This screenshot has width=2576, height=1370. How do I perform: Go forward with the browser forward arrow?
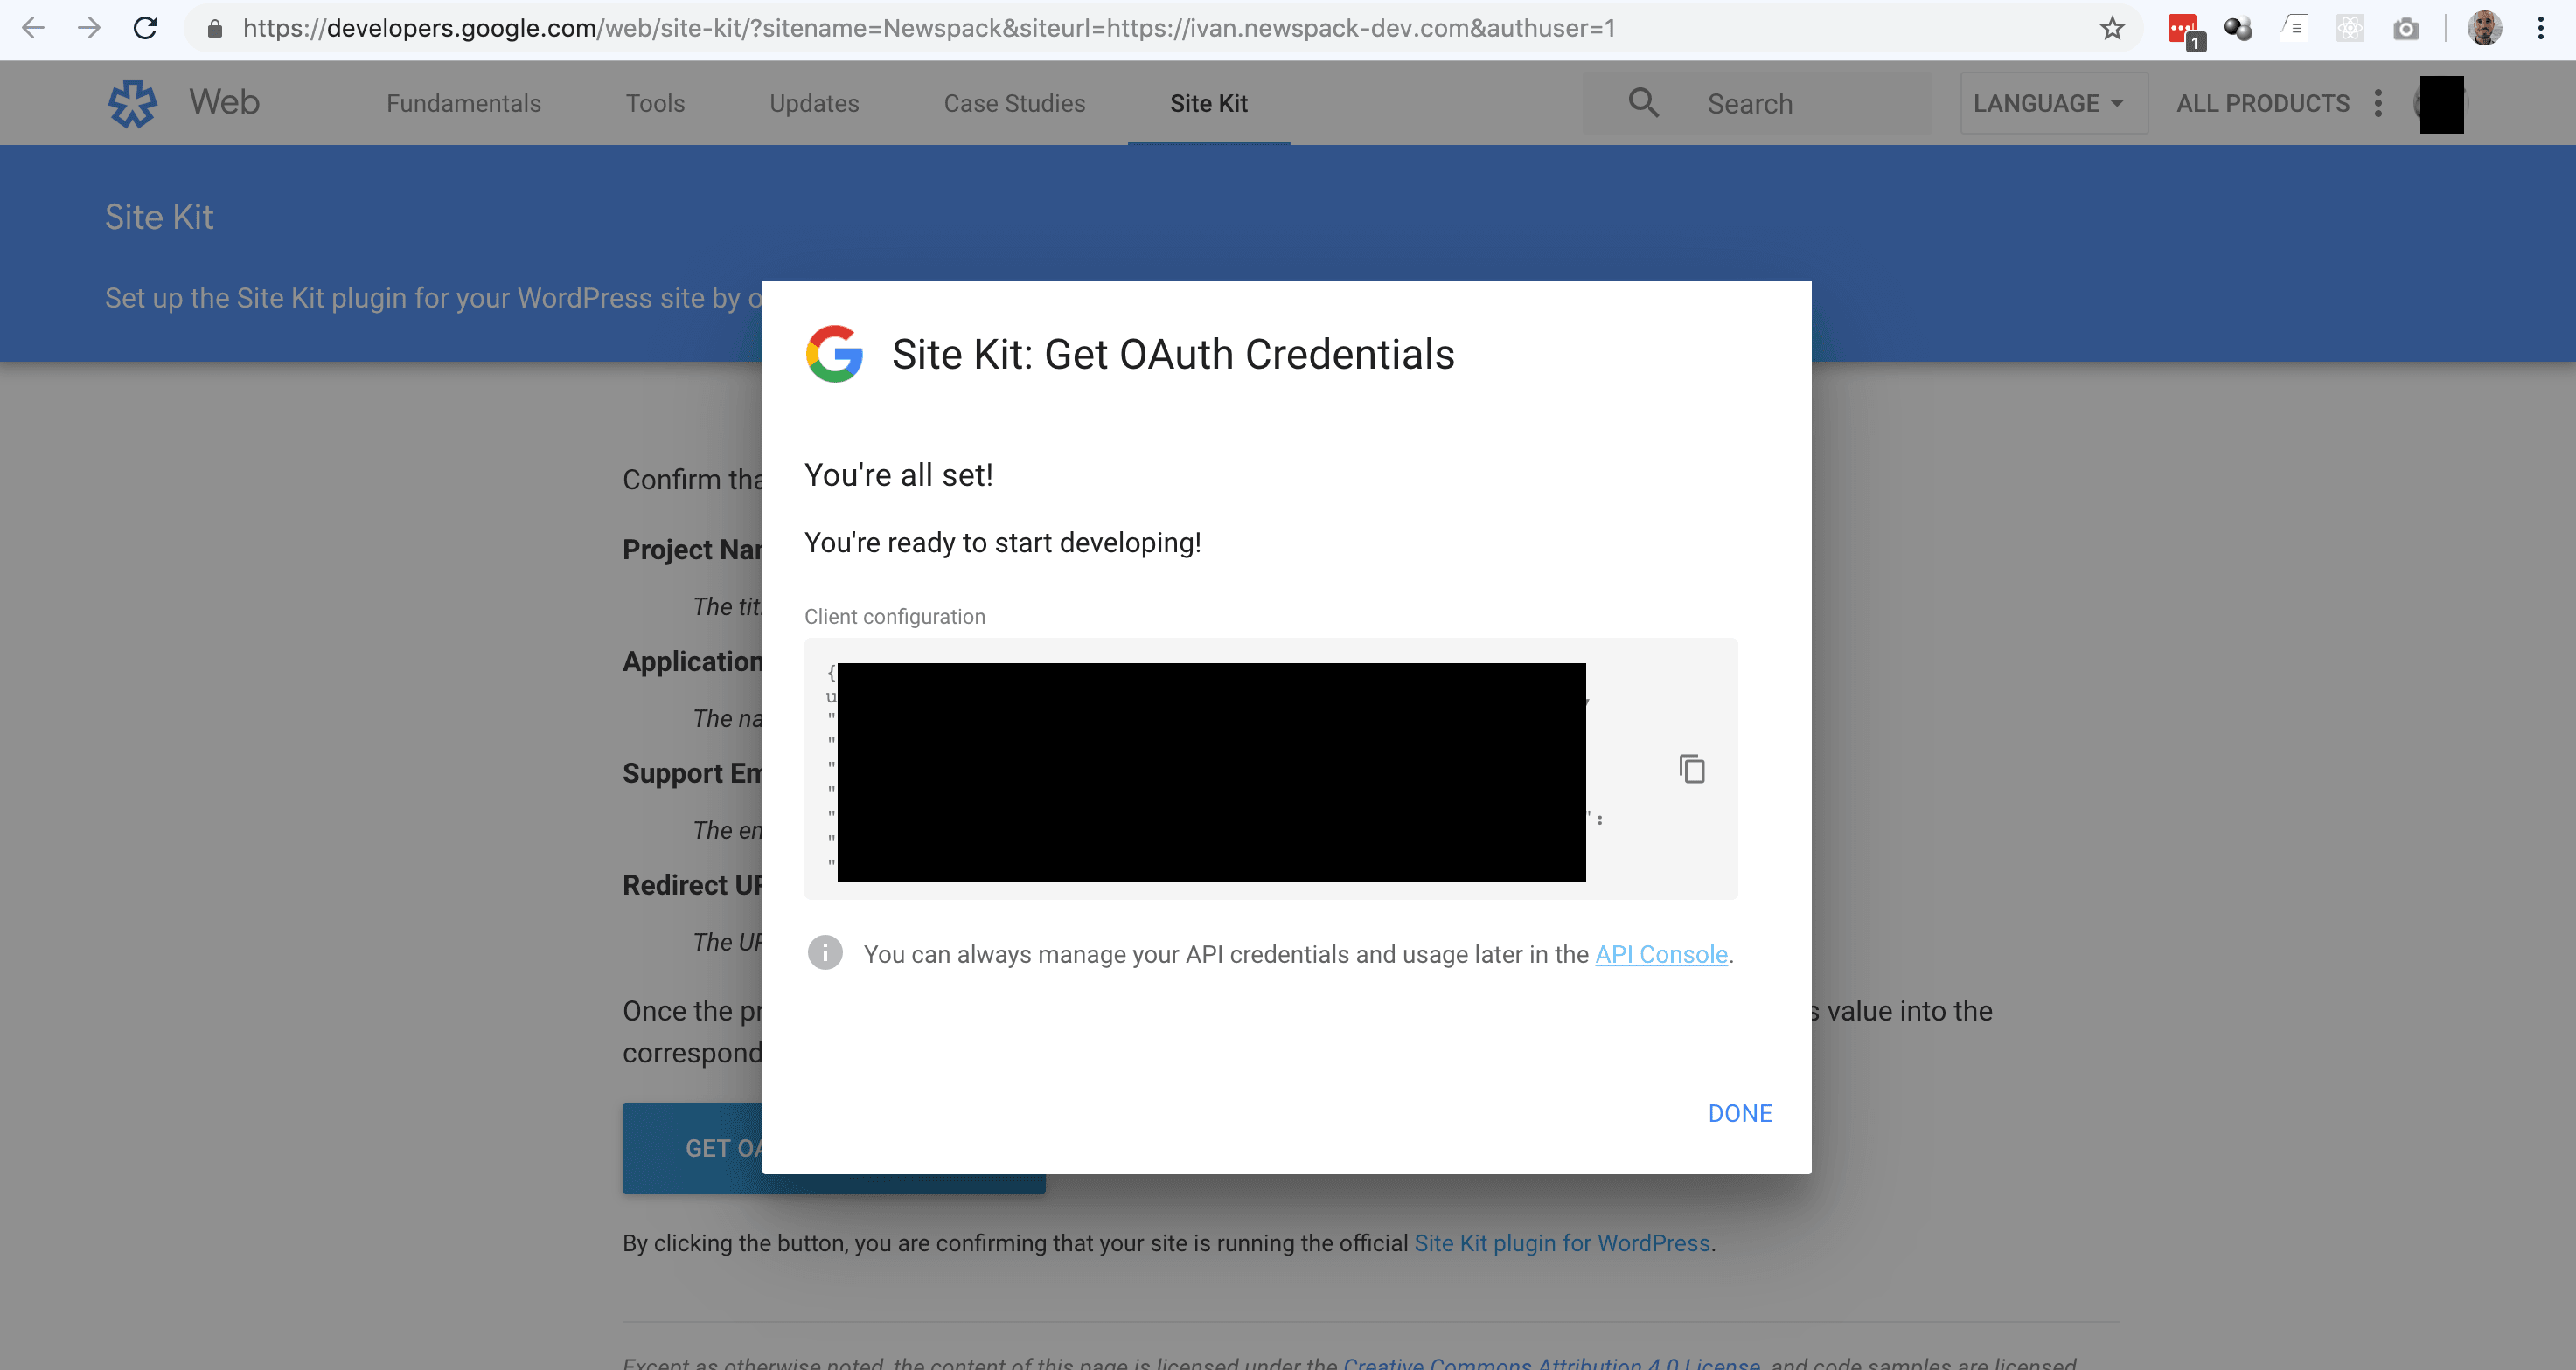tap(89, 28)
